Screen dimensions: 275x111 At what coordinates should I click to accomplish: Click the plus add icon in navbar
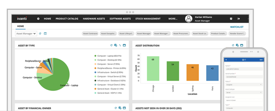tap(38, 19)
